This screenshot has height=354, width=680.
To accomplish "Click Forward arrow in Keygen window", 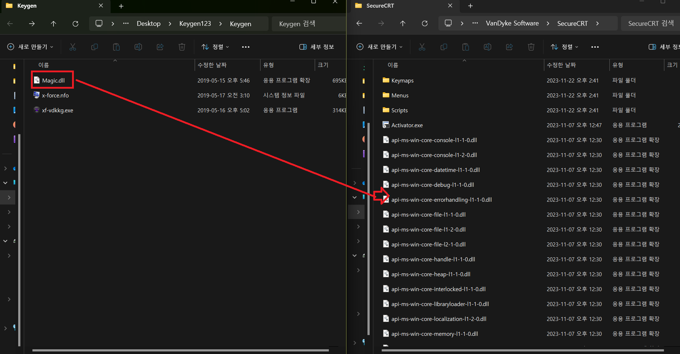I will (x=32, y=24).
